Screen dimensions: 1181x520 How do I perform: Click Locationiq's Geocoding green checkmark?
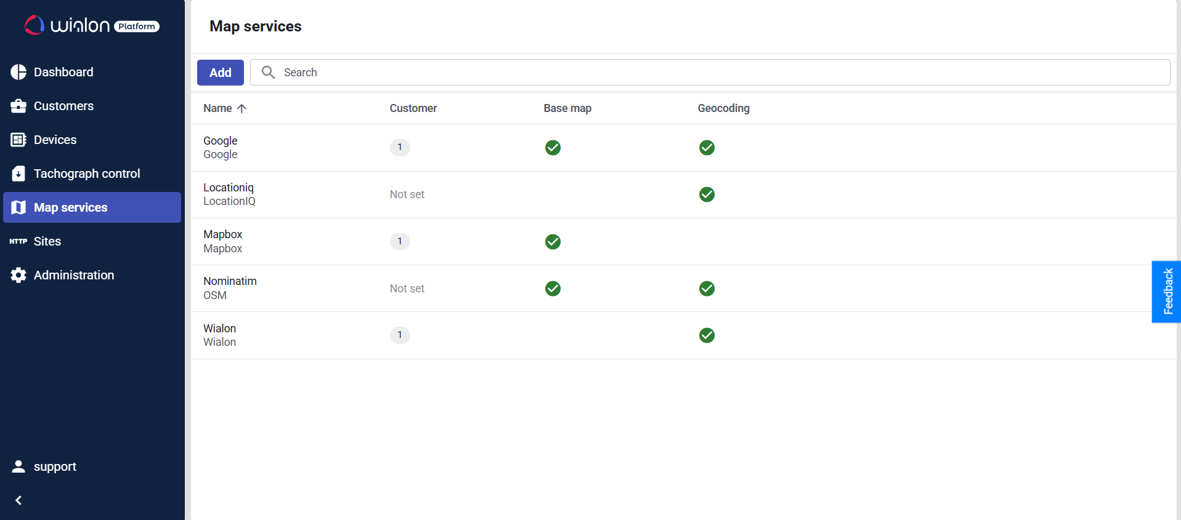coord(707,194)
